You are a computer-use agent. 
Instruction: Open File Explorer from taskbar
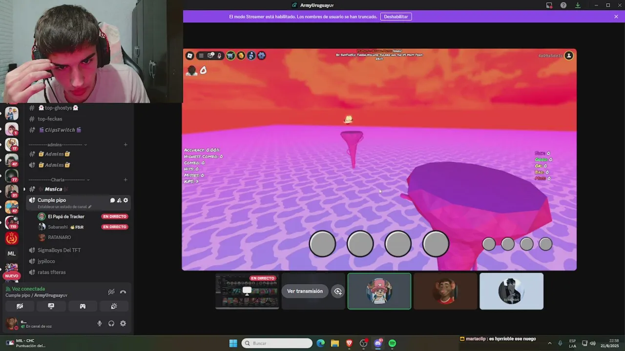(x=334, y=343)
